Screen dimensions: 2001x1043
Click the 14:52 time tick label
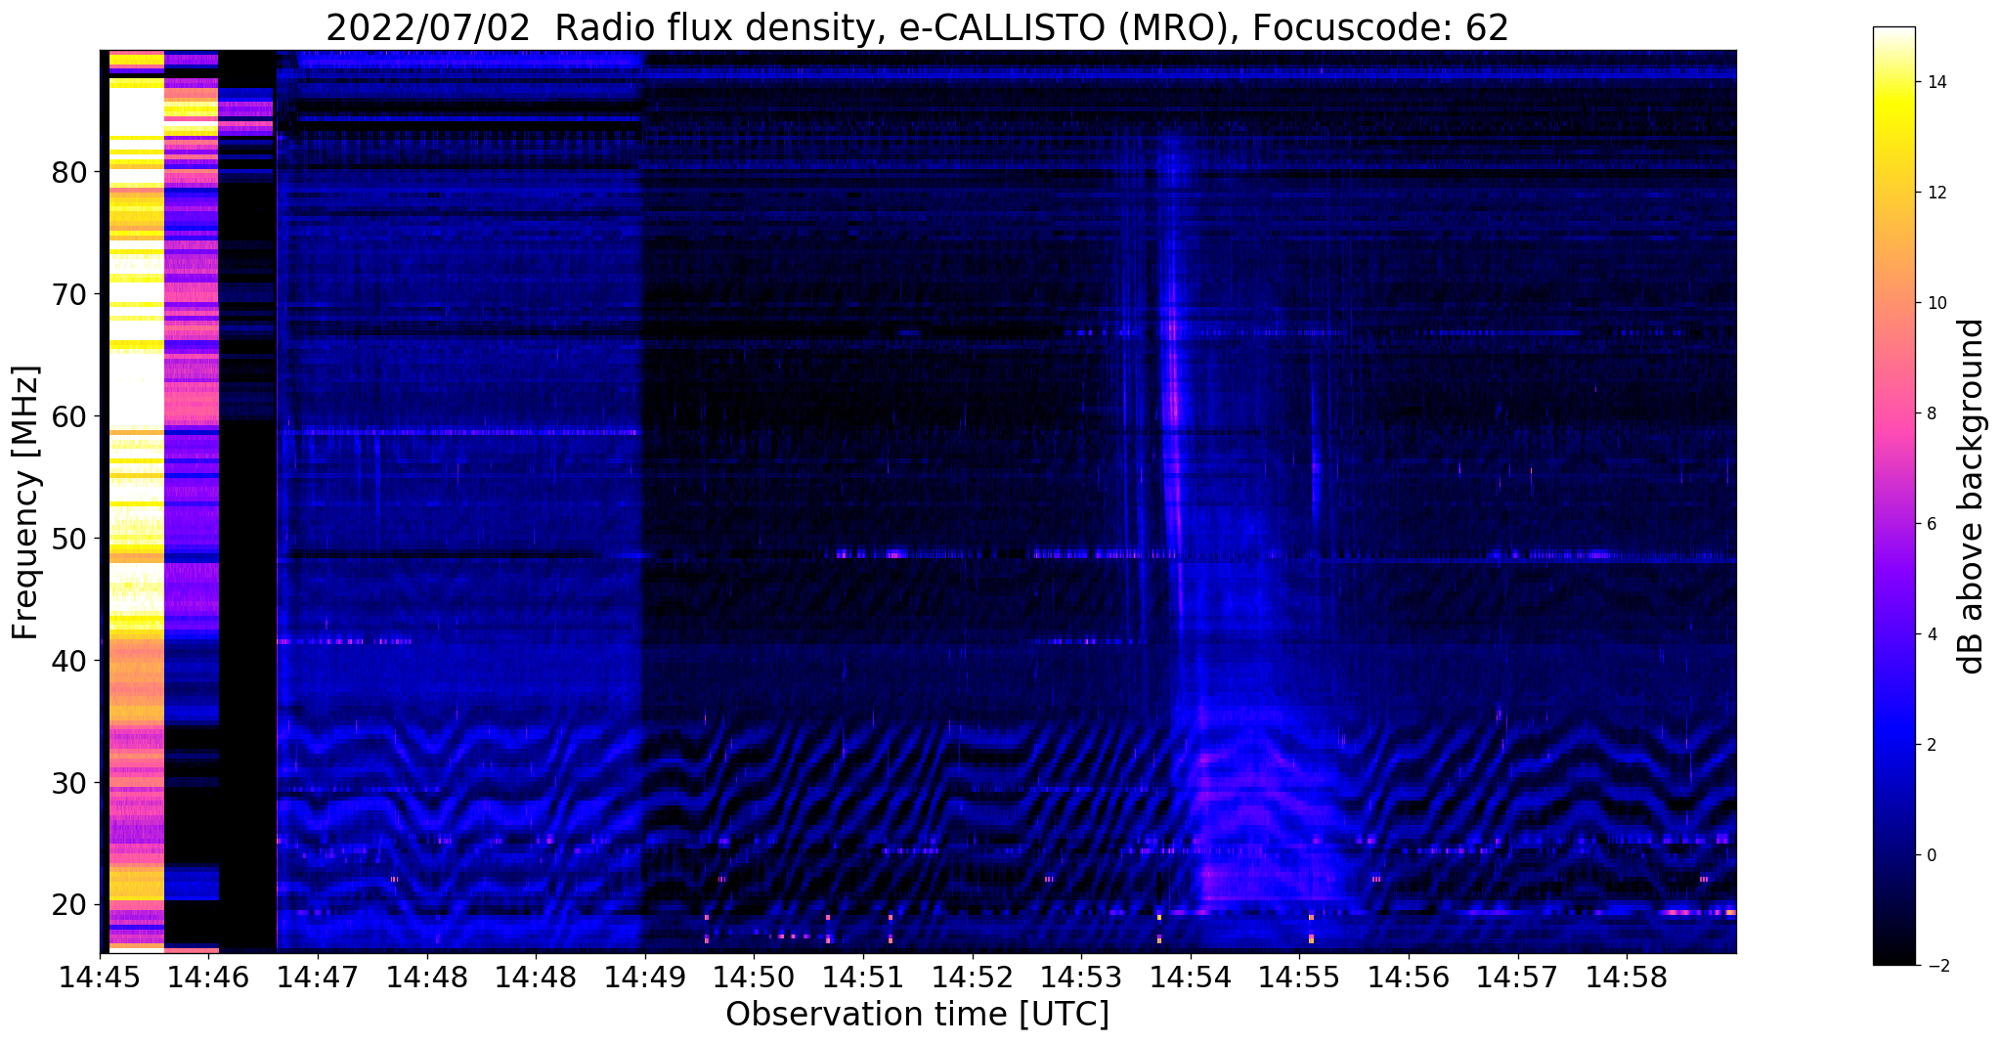point(973,978)
